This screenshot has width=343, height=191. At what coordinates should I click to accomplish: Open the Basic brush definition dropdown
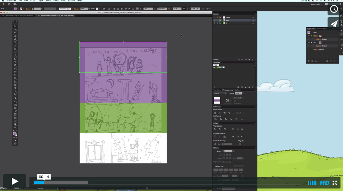pos(72,9)
